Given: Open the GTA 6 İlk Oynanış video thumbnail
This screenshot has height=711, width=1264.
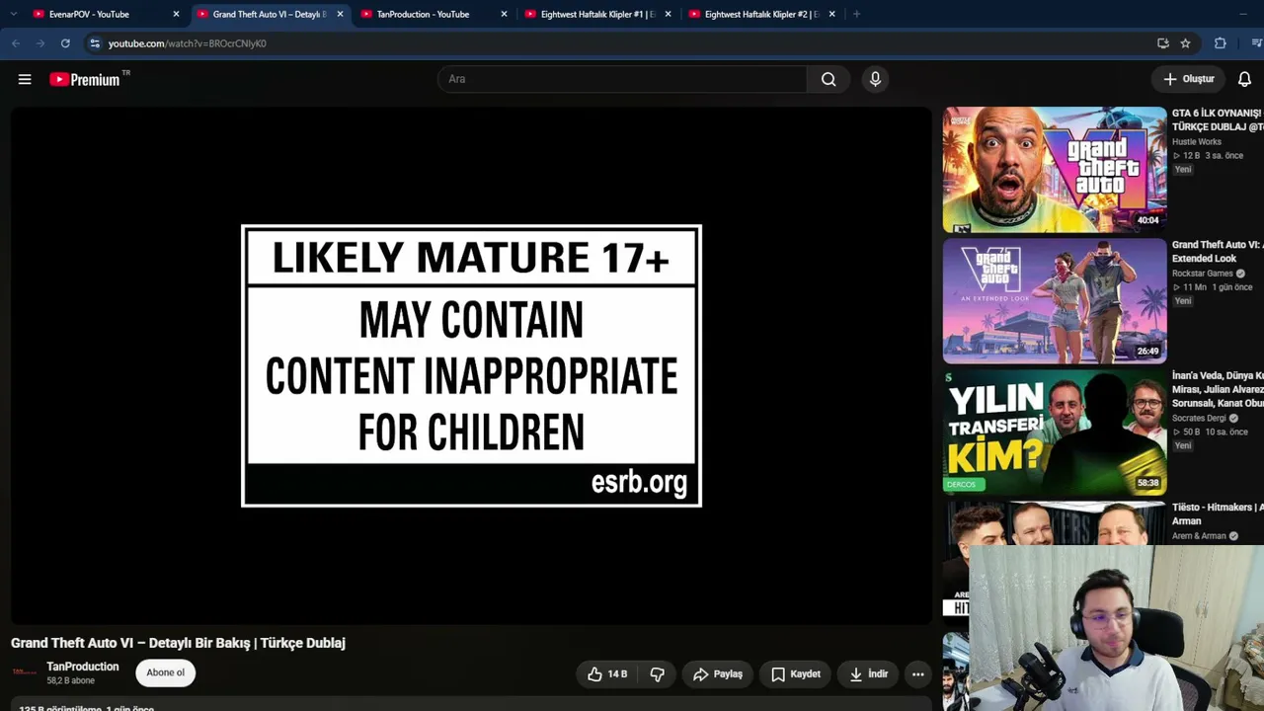Looking at the screenshot, I should click(x=1055, y=170).
